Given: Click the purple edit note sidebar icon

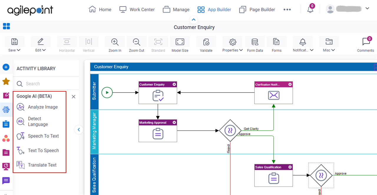Looking at the screenshot, I should (x=6, y=95).
